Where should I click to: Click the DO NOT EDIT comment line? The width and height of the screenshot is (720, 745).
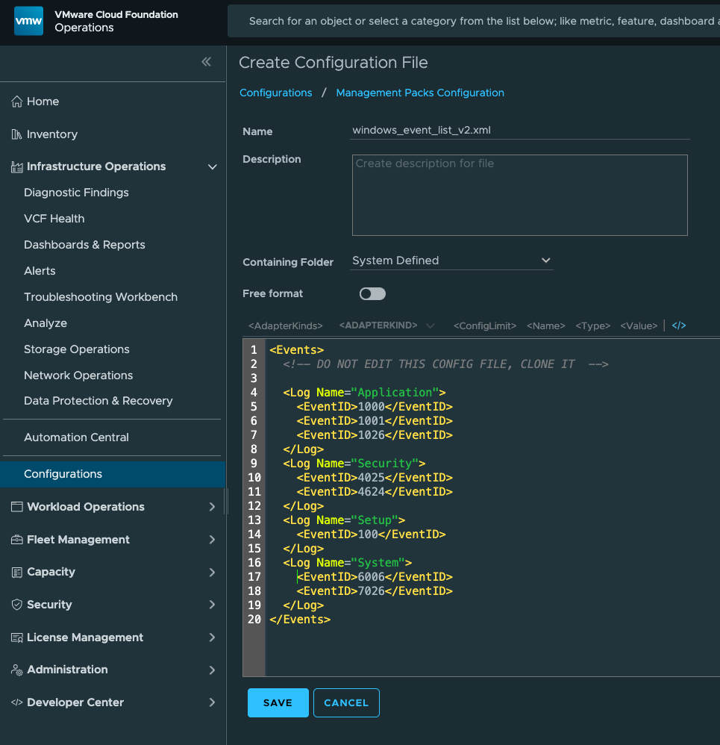coord(445,364)
